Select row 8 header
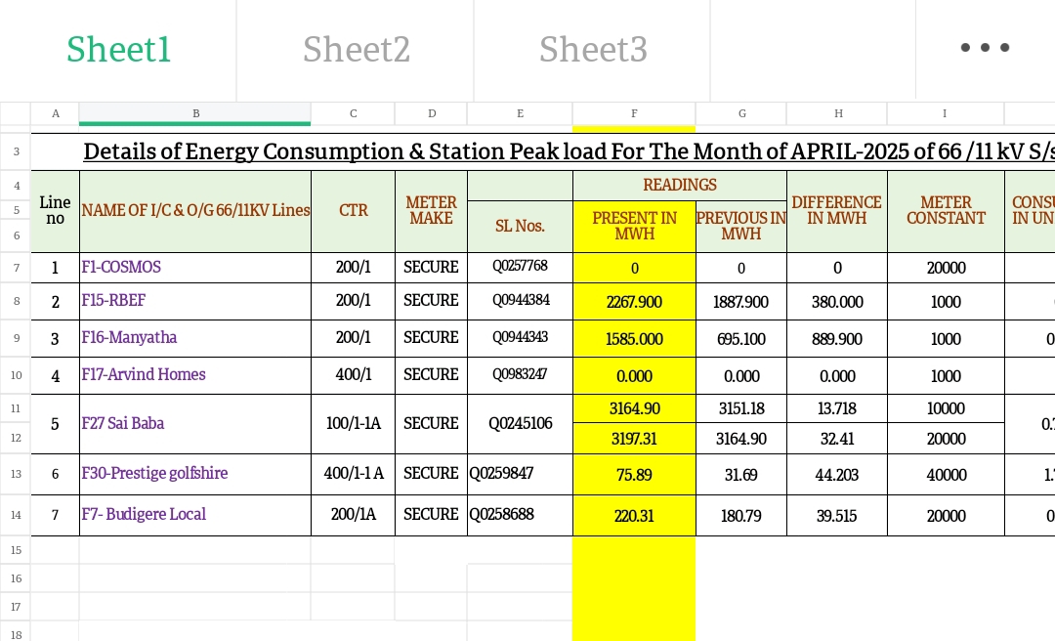1055x641 pixels. (16, 302)
